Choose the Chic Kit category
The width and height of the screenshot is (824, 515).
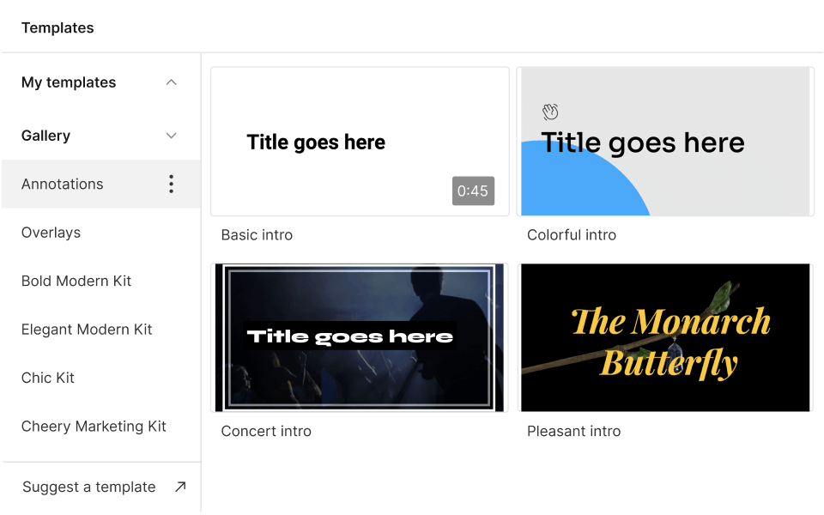point(47,378)
